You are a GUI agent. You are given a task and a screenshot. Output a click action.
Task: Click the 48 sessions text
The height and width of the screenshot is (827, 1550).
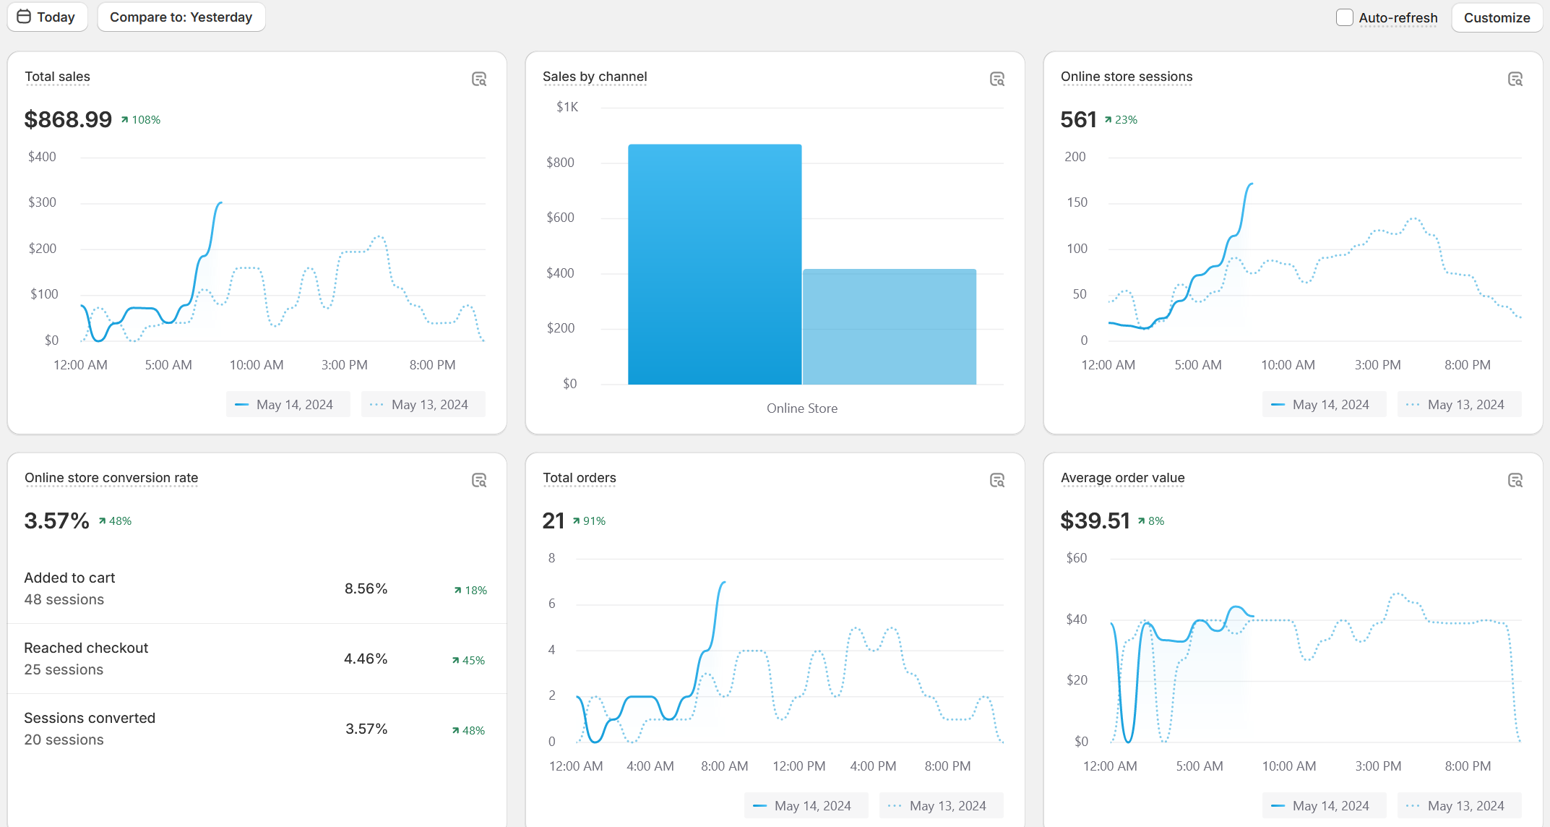64,600
